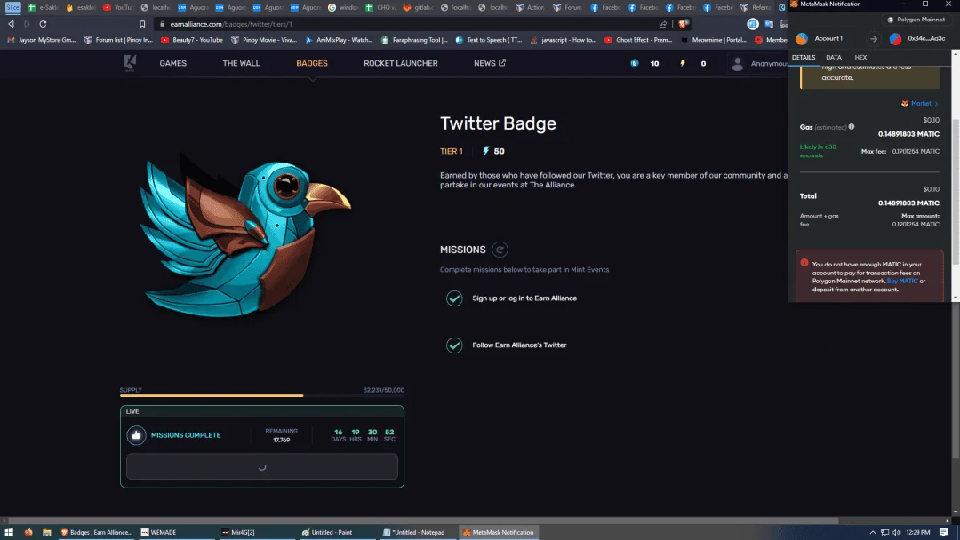Click the 'Twitter Badge' heading
960x540 pixels.
pyautogui.click(x=498, y=123)
